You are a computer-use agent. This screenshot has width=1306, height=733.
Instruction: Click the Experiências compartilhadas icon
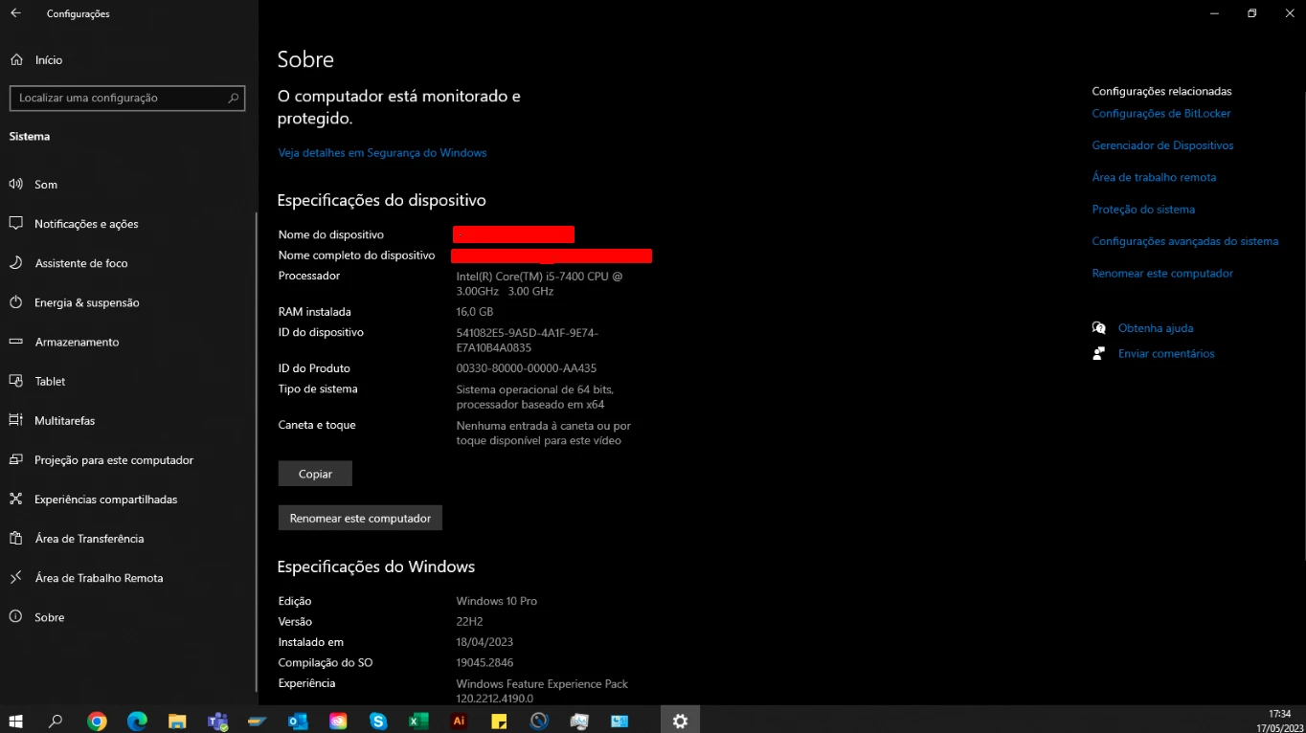coord(15,499)
